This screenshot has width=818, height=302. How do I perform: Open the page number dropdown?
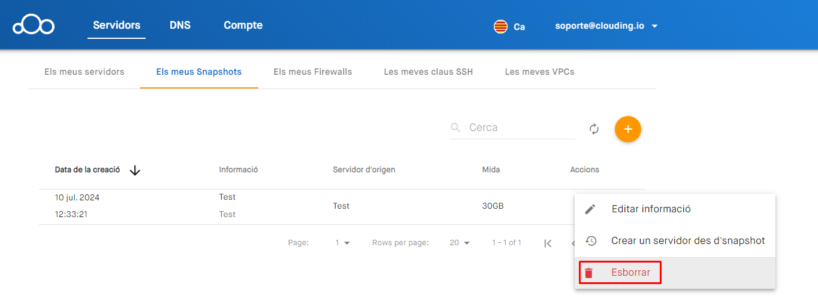click(343, 243)
